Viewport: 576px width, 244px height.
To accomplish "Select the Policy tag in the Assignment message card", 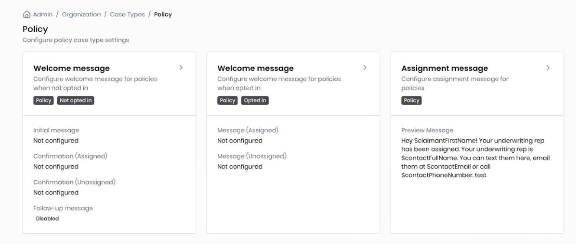I will pos(411,100).
